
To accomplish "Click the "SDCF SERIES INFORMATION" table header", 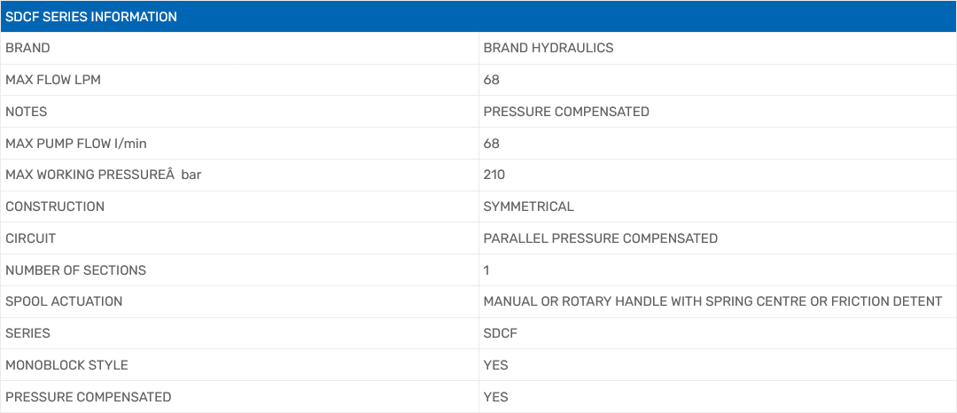I will click(91, 17).
